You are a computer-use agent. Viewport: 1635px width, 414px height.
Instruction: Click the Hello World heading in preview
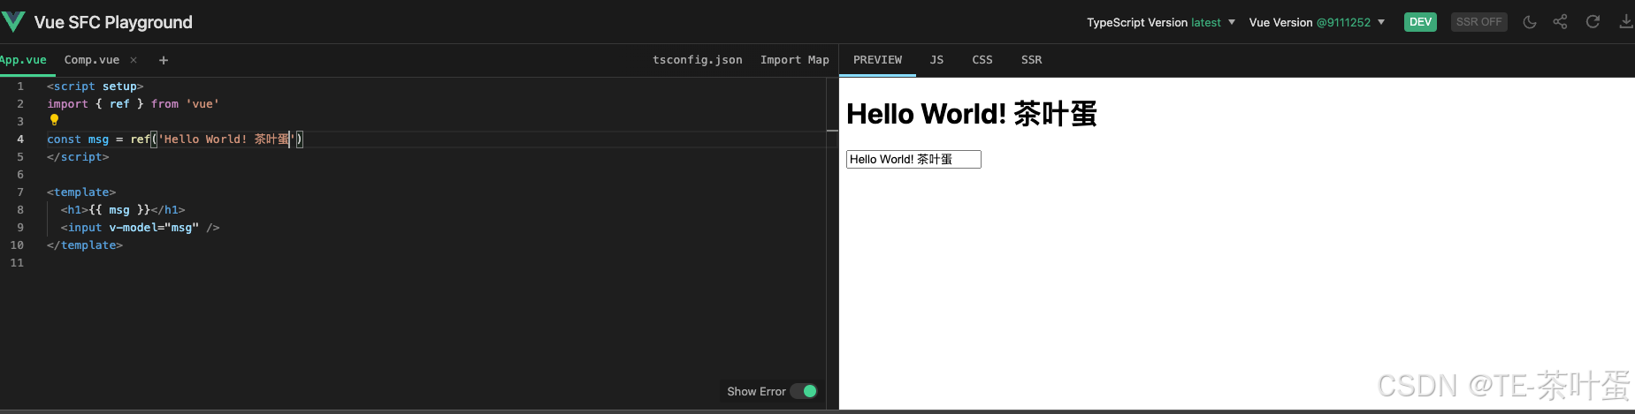pyautogui.click(x=972, y=114)
